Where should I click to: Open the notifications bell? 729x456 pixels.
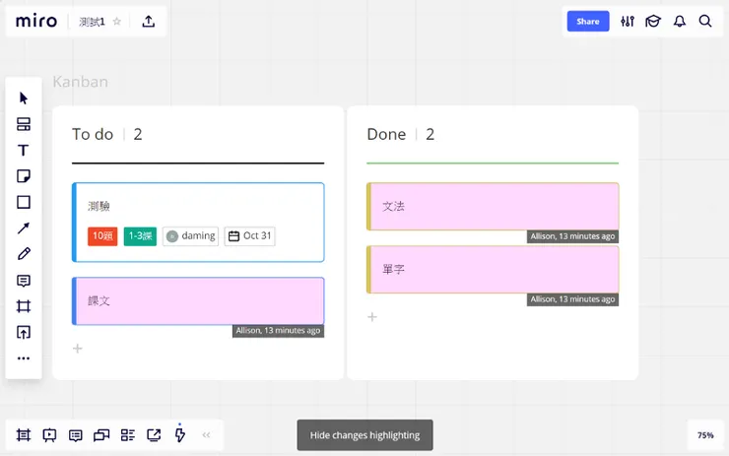tap(679, 22)
